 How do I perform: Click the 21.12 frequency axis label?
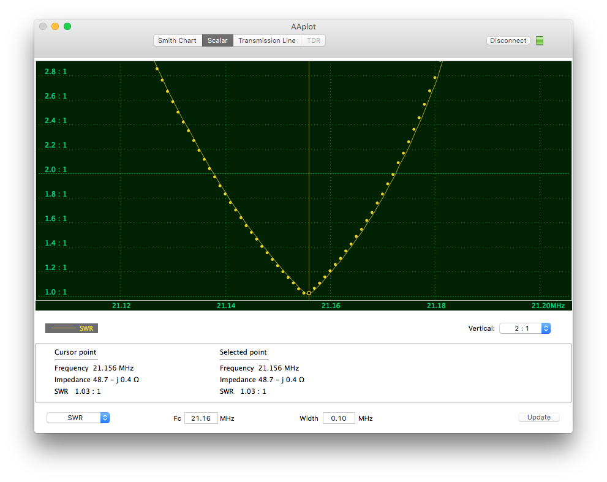click(121, 306)
